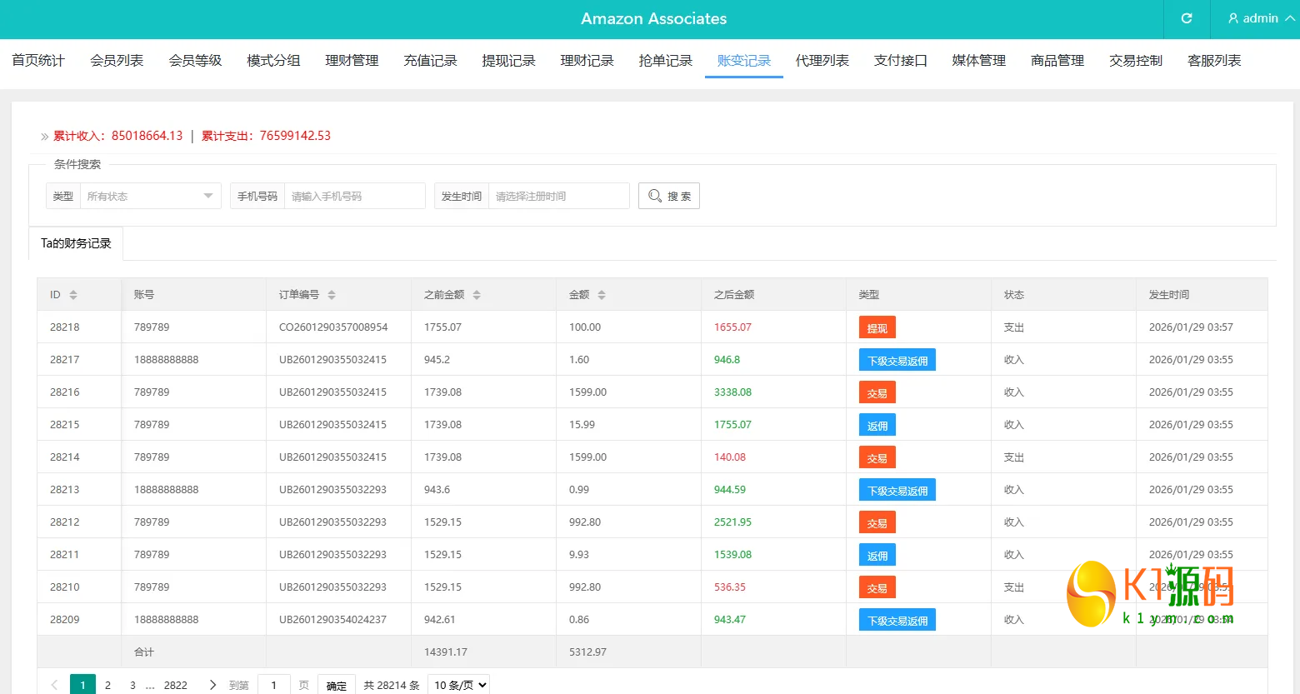Viewport: 1300px width, 694px height.
Task: Click the 发生时间 date selection field
Action: point(558,195)
